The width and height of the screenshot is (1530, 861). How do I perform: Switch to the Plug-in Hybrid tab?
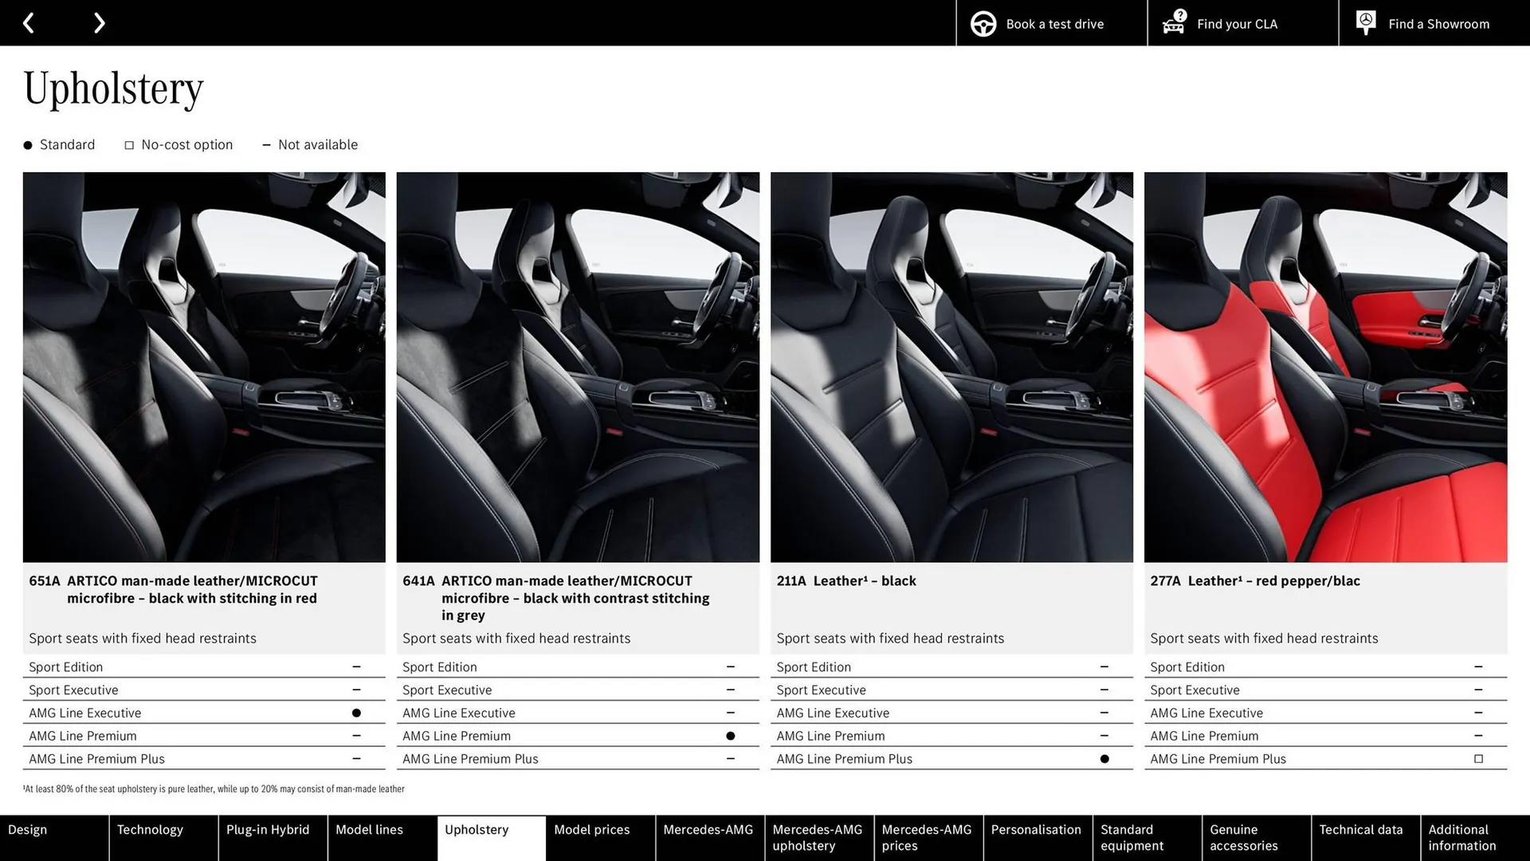[x=268, y=829]
